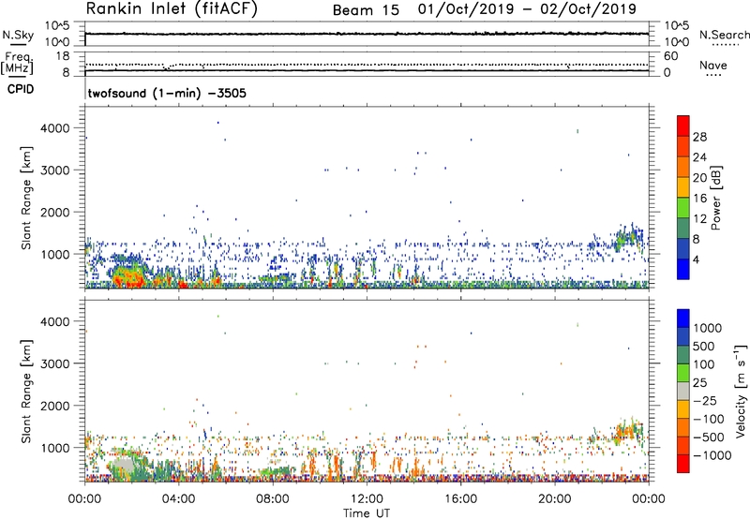This screenshot has height=519, width=750.
Task: Click the "04:00" time tick label
Action: click(x=178, y=499)
